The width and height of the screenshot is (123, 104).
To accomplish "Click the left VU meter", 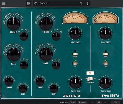I will 75,18.
